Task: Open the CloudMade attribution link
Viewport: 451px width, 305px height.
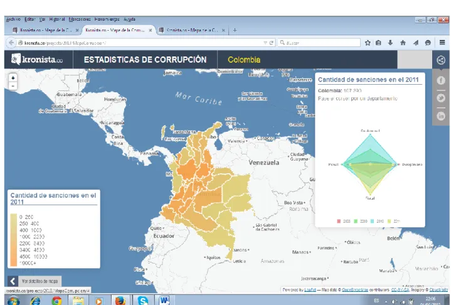Action: (x=438, y=290)
